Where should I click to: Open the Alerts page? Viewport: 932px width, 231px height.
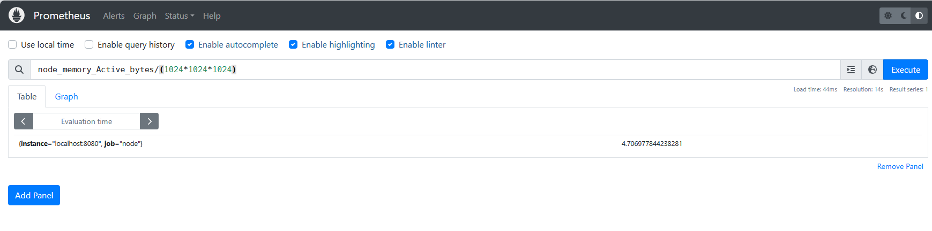pos(114,16)
